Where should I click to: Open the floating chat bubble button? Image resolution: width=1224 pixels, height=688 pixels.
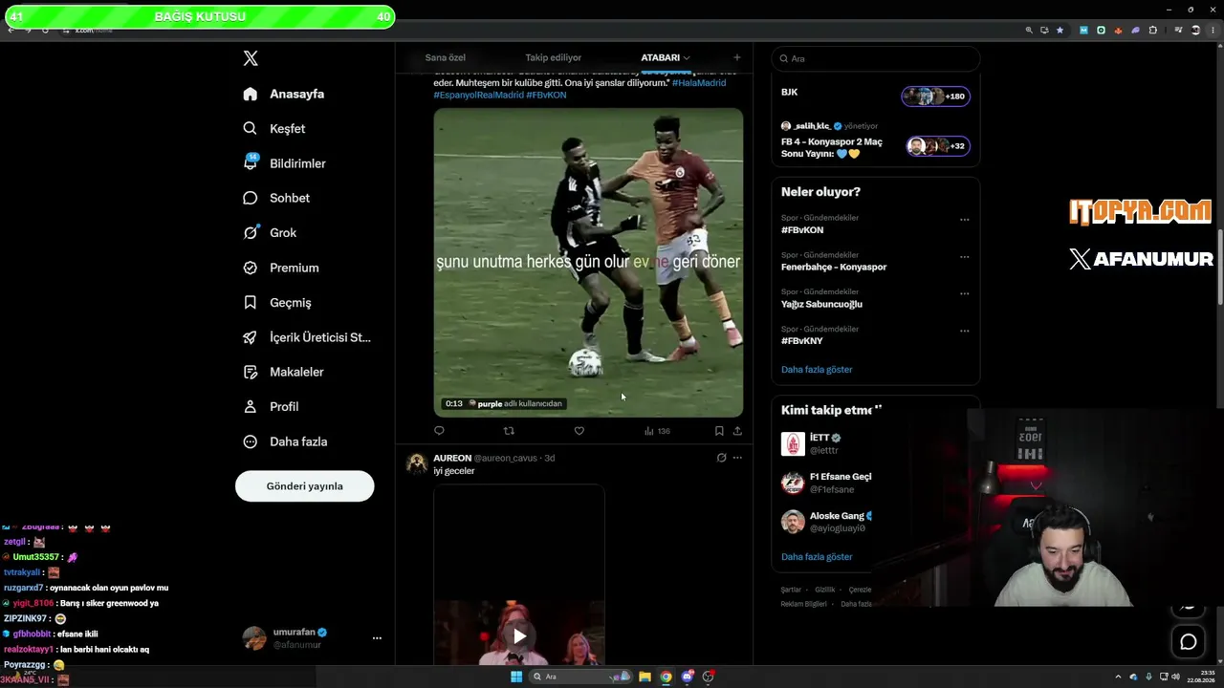coord(1189,642)
